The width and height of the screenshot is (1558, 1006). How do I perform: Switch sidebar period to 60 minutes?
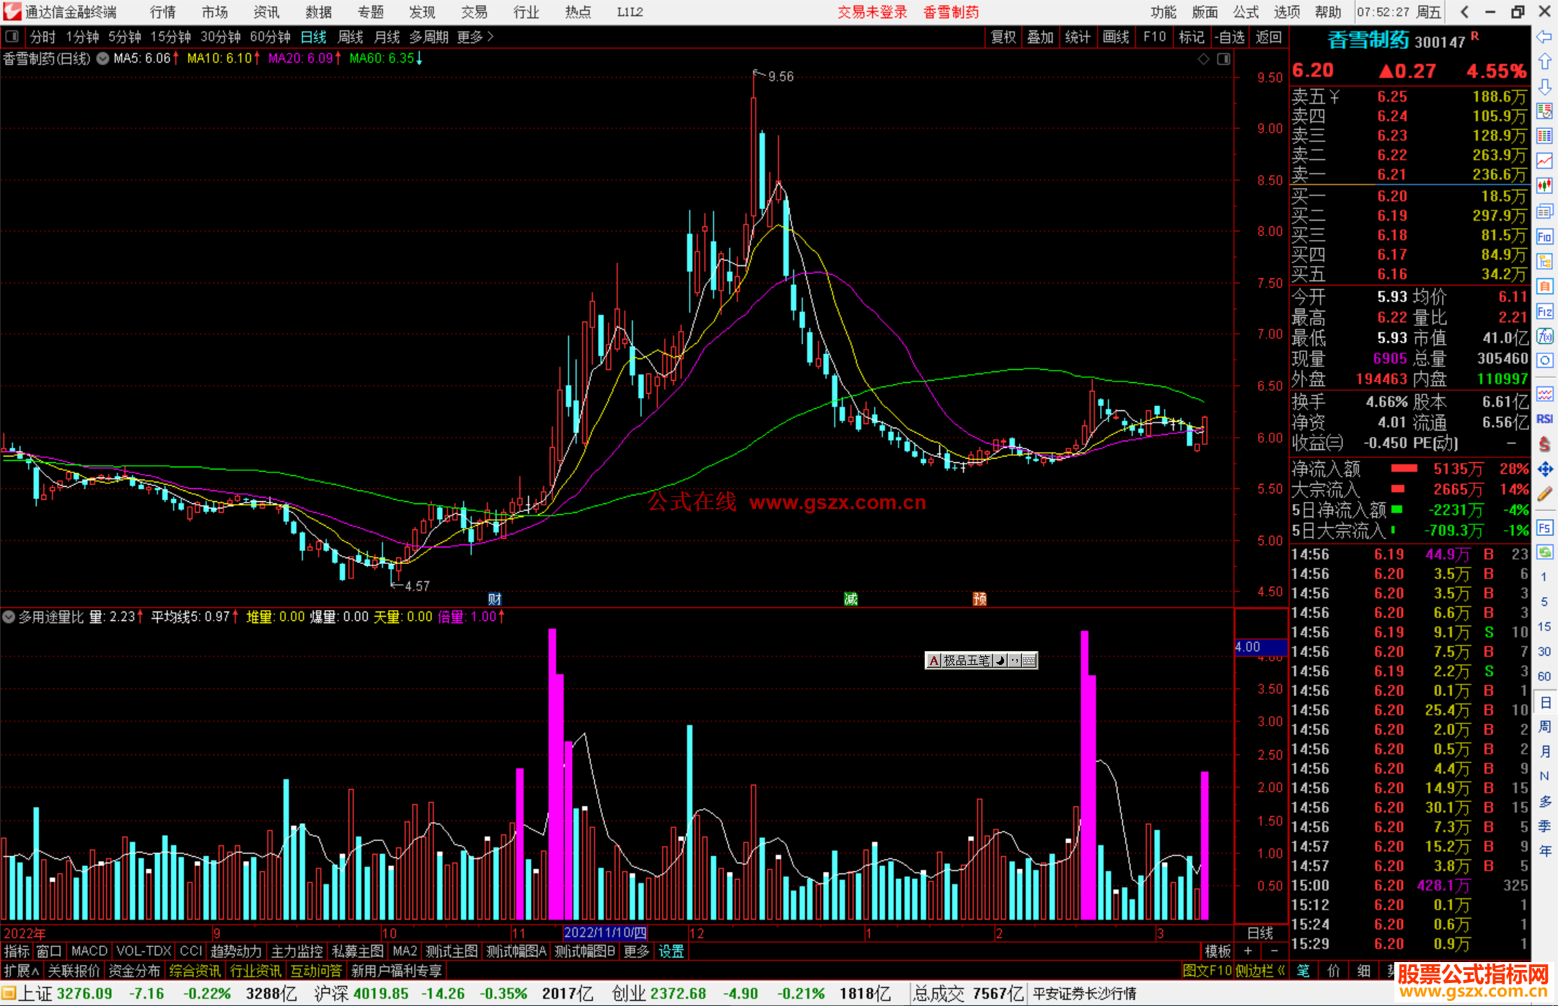[x=1544, y=676]
